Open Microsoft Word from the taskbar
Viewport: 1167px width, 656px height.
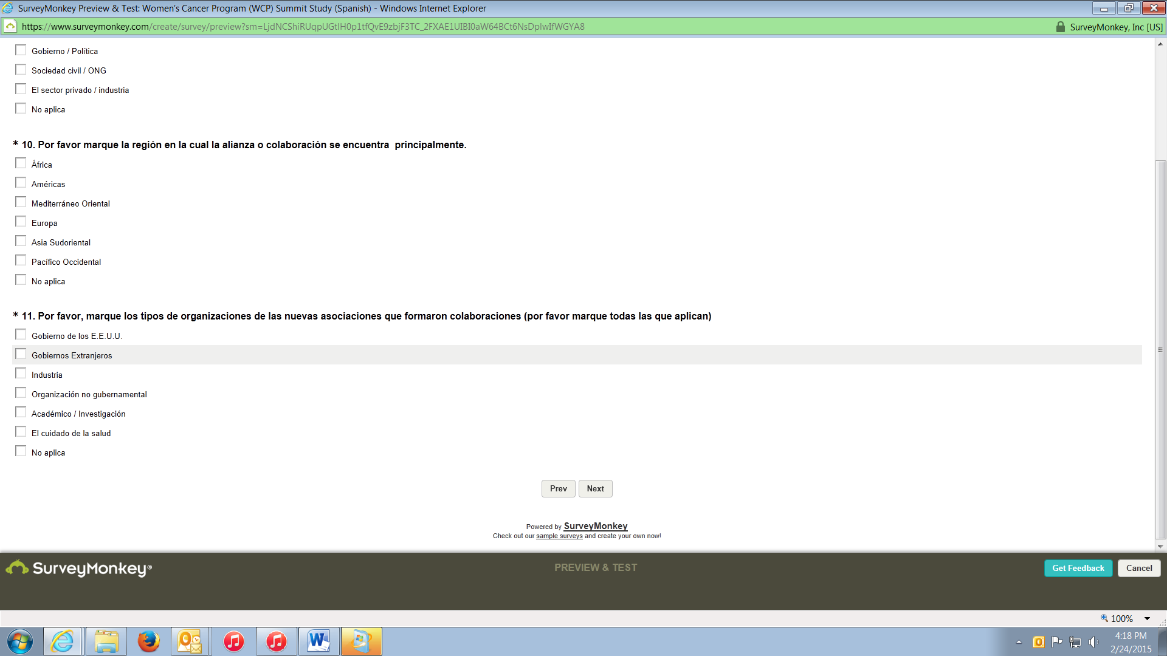318,641
